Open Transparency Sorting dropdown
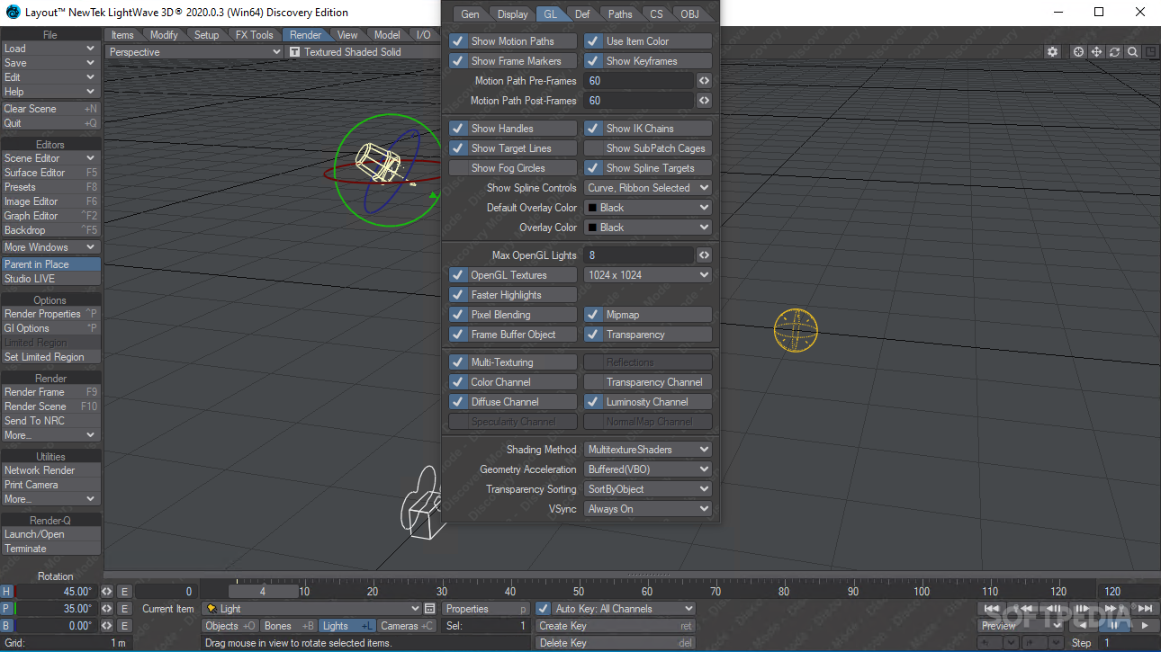 [648, 489]
